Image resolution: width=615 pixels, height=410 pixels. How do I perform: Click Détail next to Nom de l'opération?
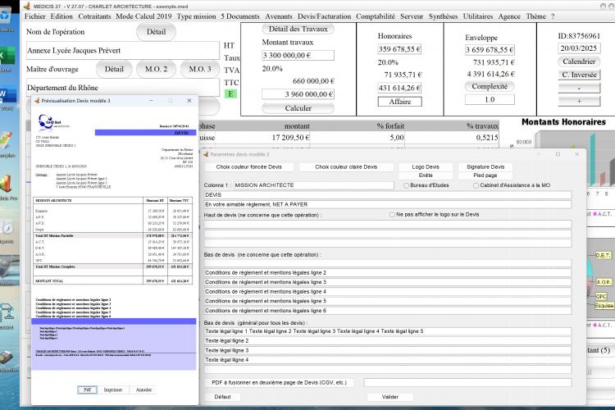tap(156, 32)
